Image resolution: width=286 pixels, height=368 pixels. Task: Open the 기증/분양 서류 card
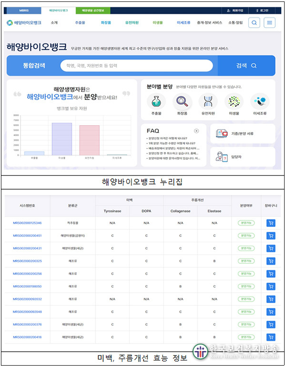pyautogui.click(x=243, y=133)
